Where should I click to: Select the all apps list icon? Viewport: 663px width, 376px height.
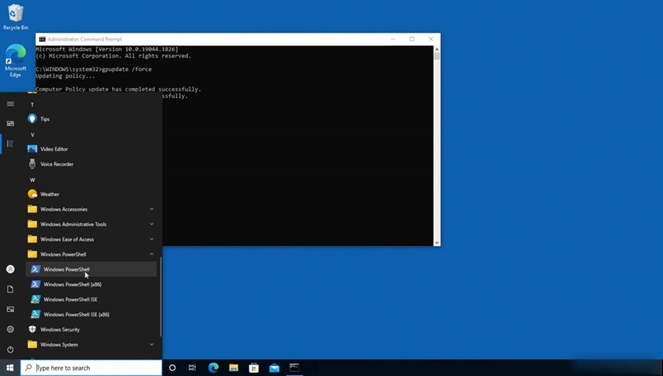pyautogui.click(x=10, y=144)
